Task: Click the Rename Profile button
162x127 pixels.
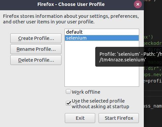Action: click(36, 49)
